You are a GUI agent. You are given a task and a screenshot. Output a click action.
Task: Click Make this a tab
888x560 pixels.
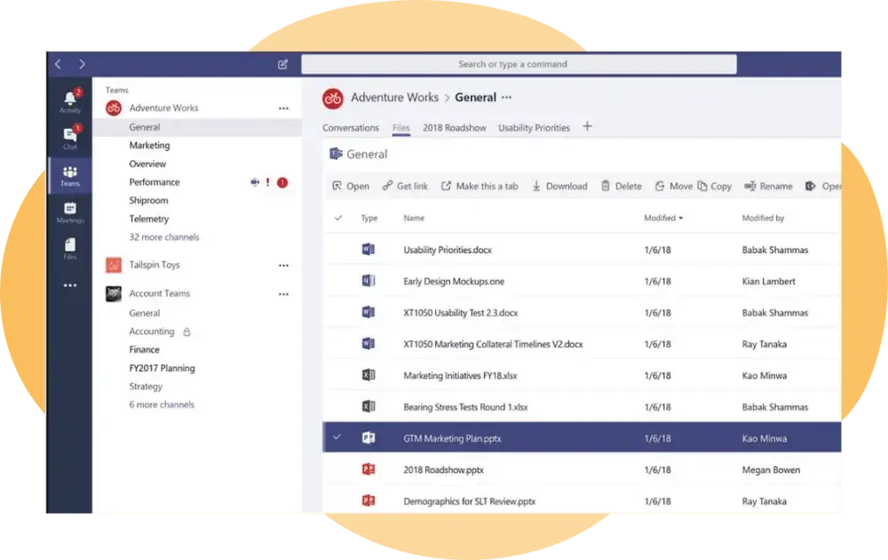(x=480, y=186)
